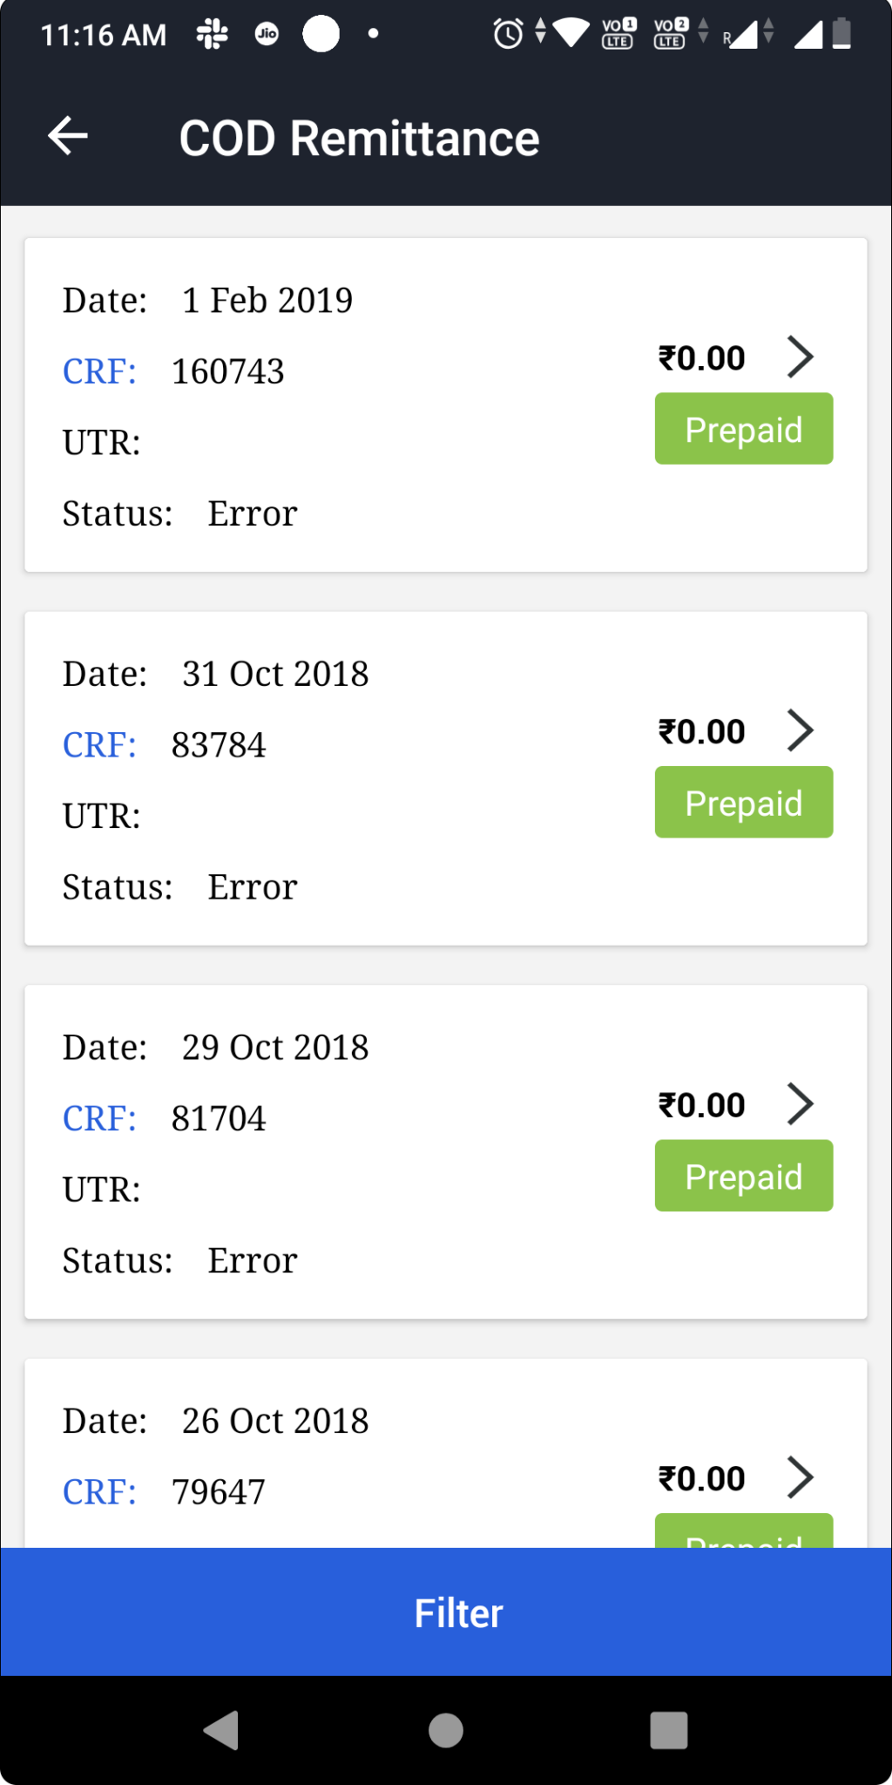Tap the alarm clock icon in status bar
Image resolution: width=892 pixels, height=1785 pixels.
[505, 34]
